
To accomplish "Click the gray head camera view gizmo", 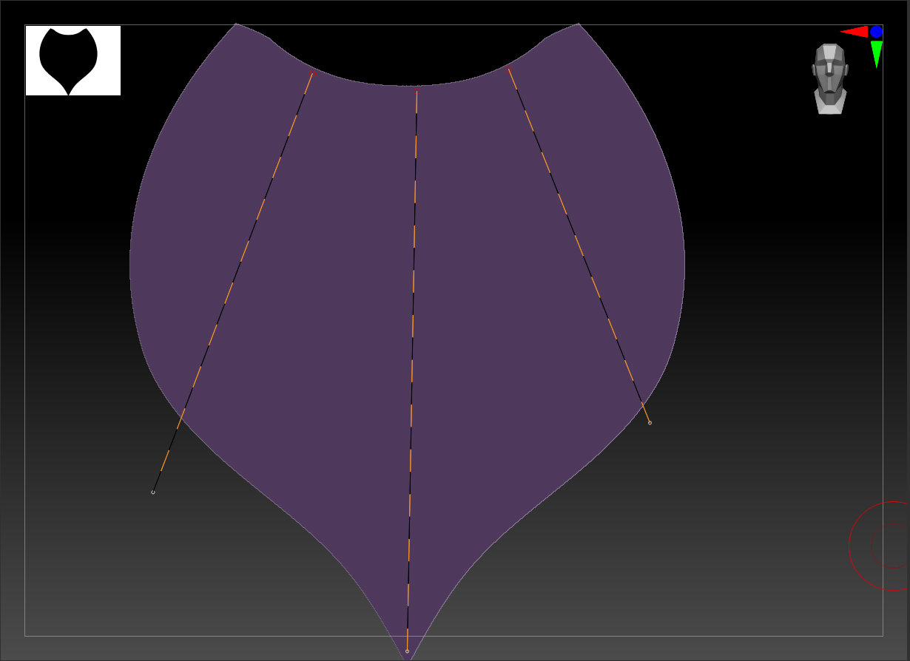I will 829,78.
